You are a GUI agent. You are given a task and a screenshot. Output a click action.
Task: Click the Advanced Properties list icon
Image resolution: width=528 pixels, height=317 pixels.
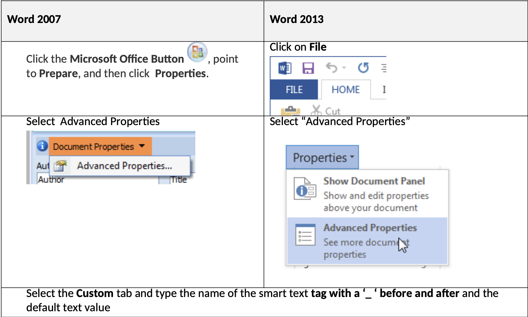(305, 235)
